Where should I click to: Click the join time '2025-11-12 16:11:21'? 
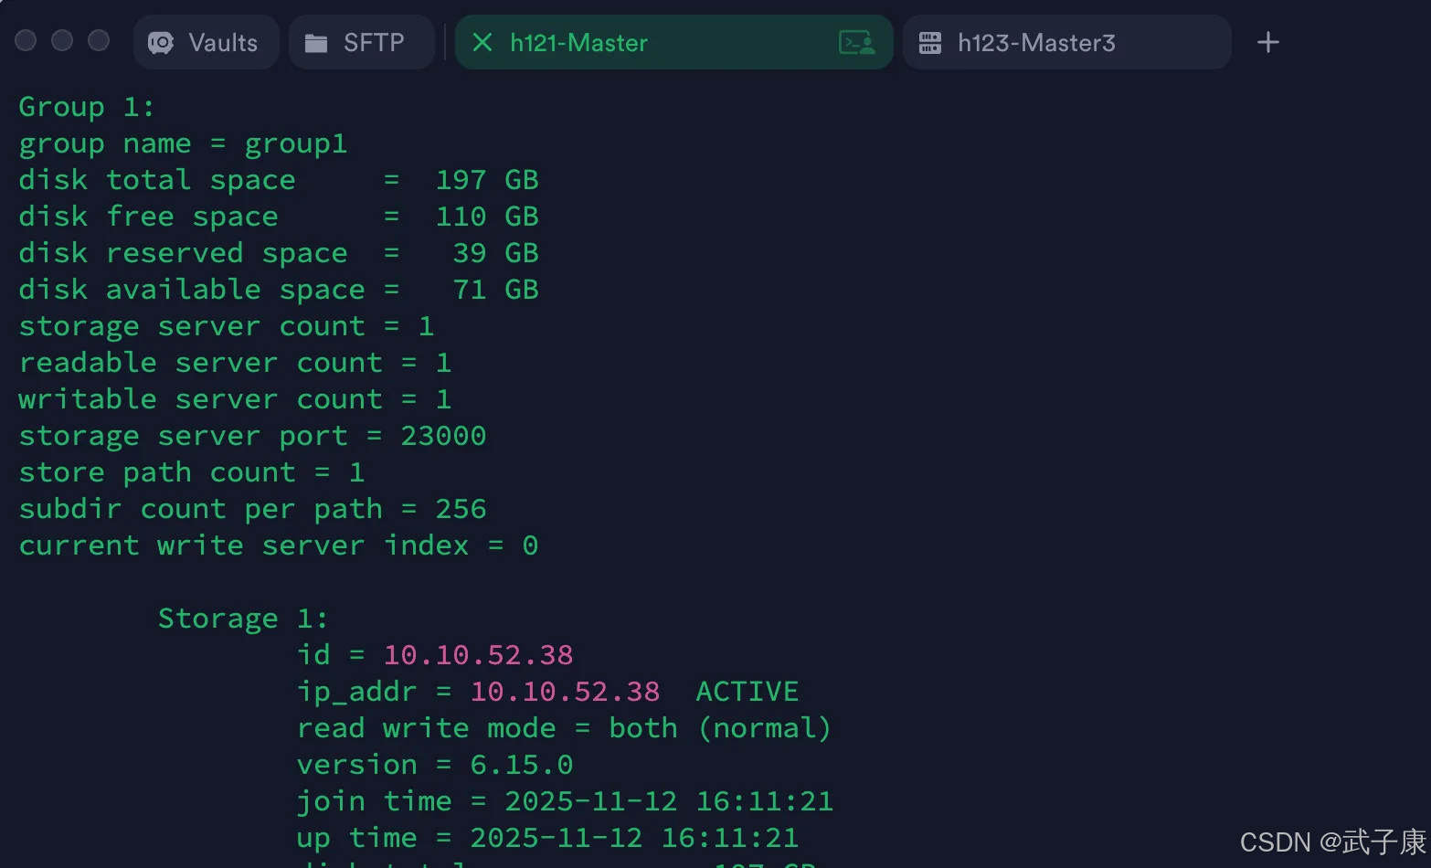[x=669, y=801]
